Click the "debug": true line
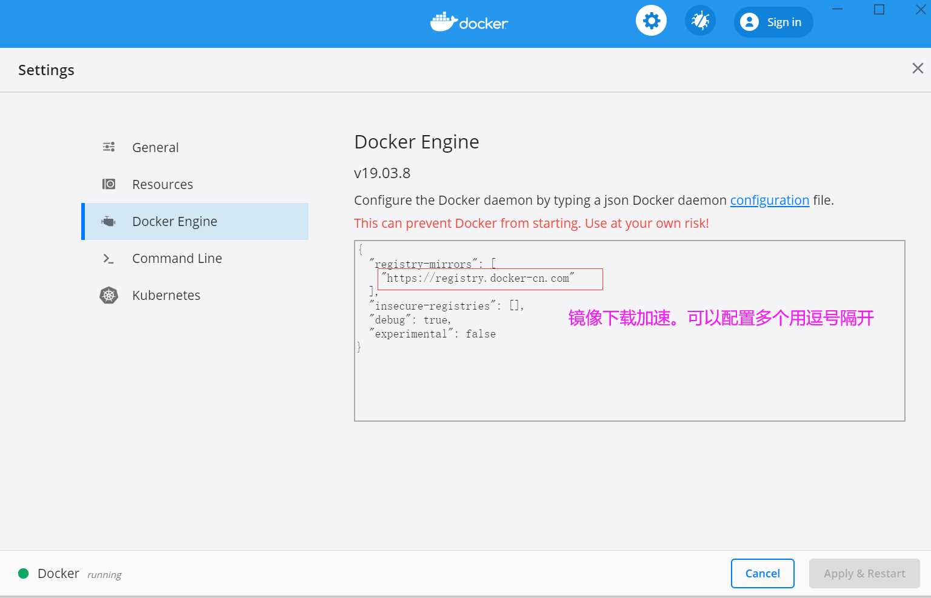931x598 pixels. (x=410, y=320)
